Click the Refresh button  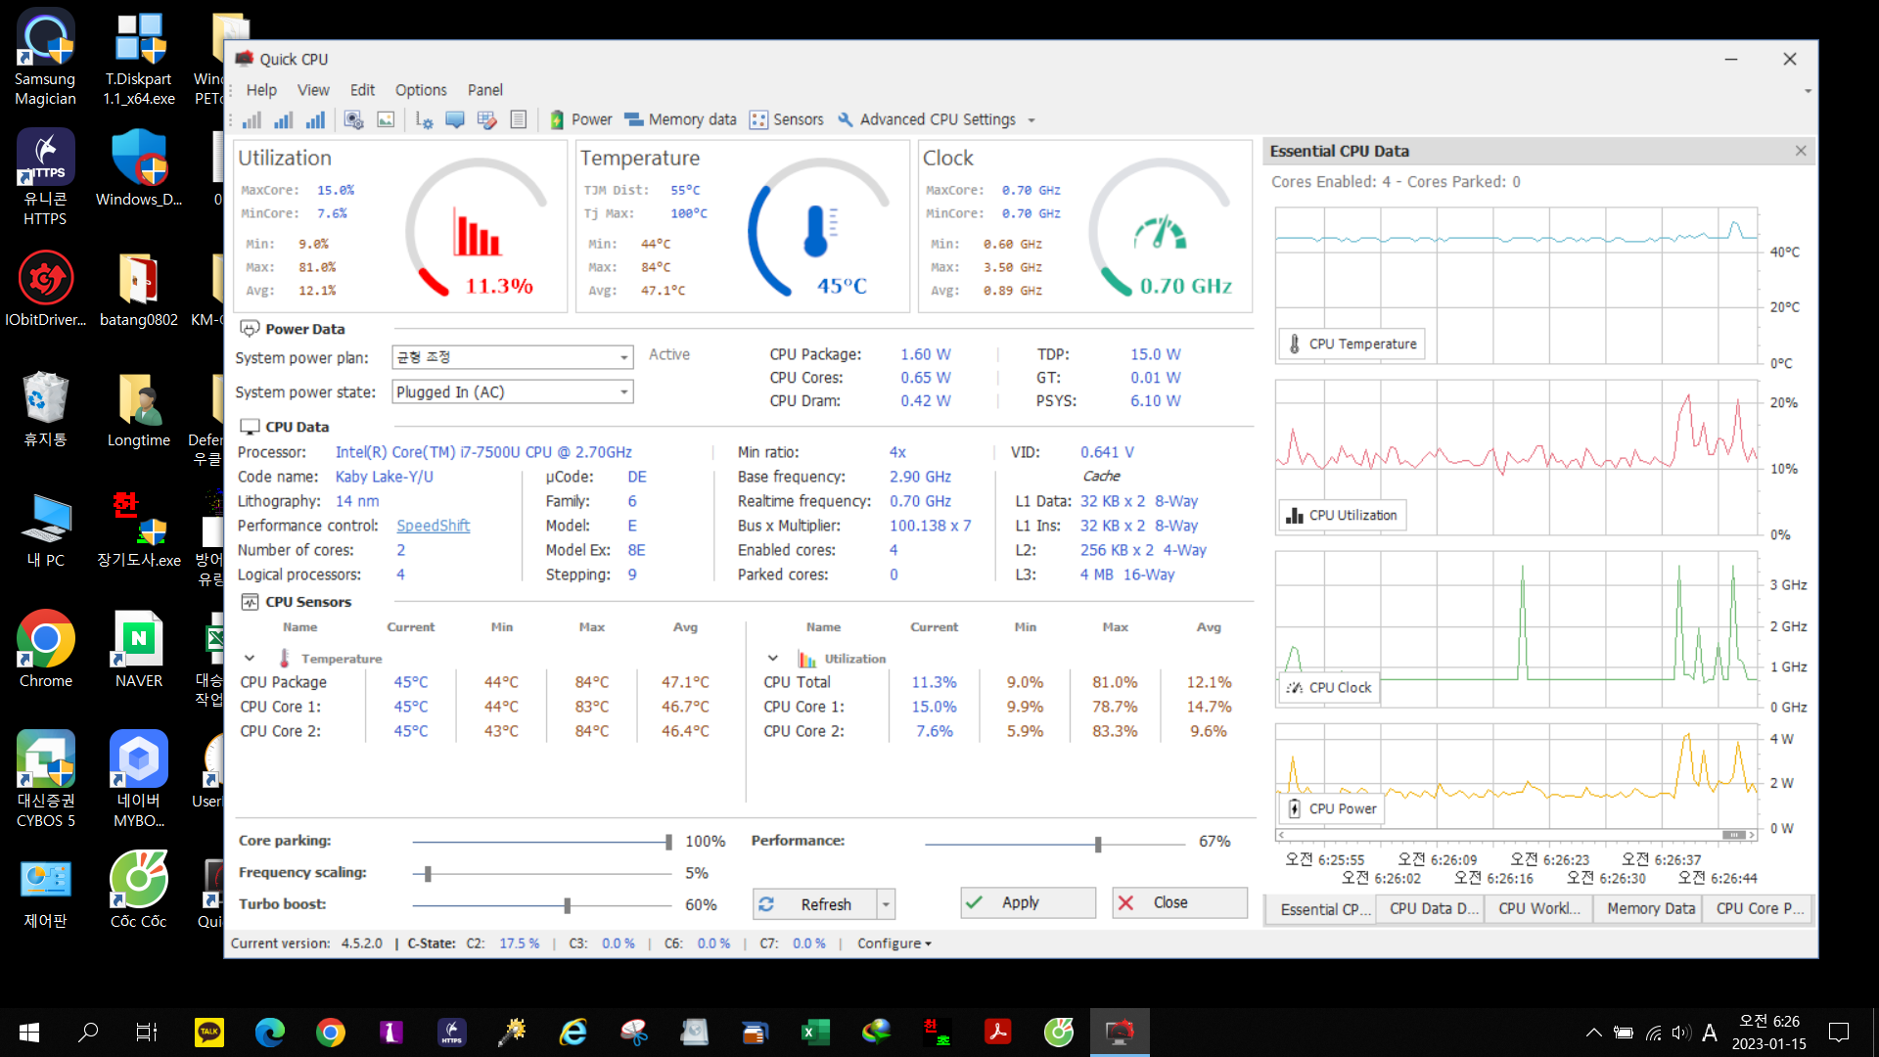pyautogui.click(x=814, y=904)
